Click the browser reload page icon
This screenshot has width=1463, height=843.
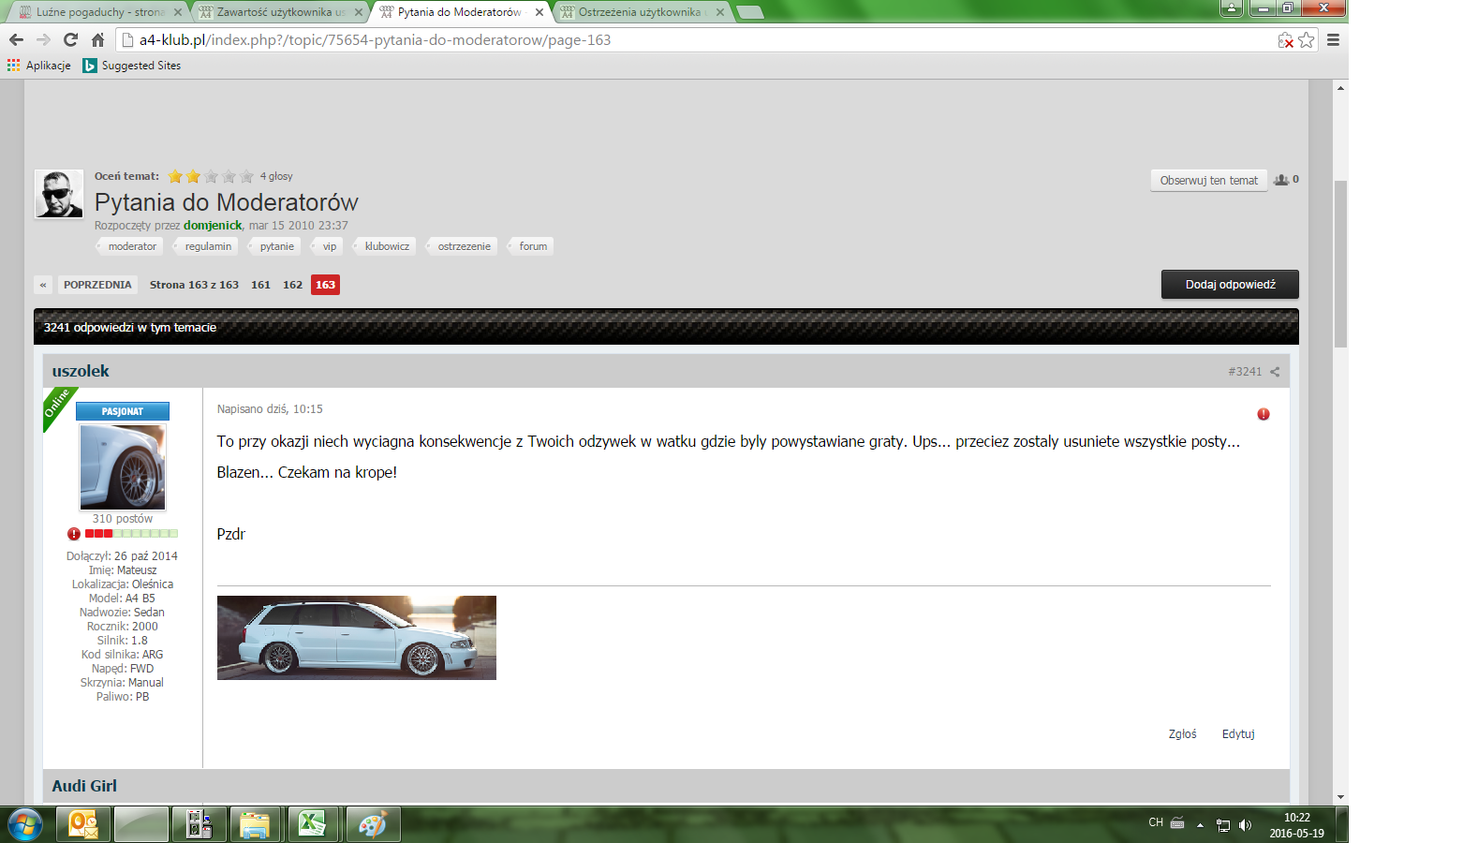(70, 39)
